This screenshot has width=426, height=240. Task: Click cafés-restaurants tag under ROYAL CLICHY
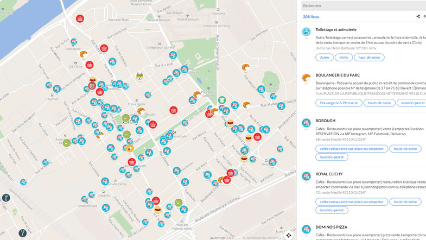(x=352, y=201)
